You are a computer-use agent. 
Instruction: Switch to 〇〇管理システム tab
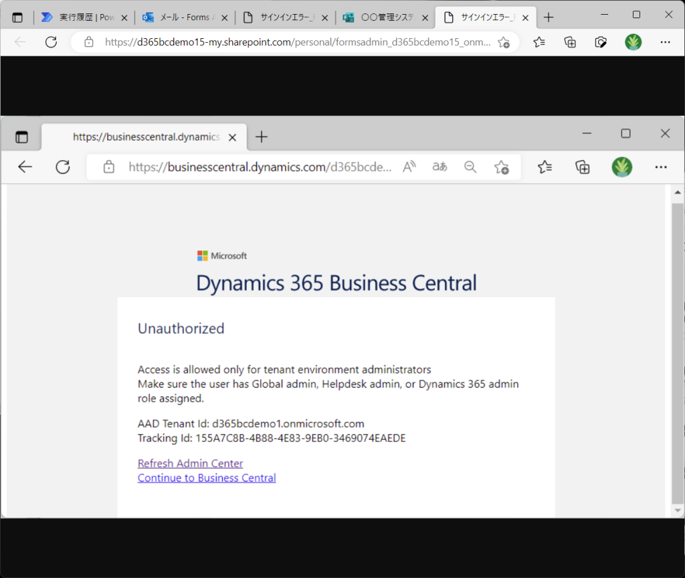(385, 17)
